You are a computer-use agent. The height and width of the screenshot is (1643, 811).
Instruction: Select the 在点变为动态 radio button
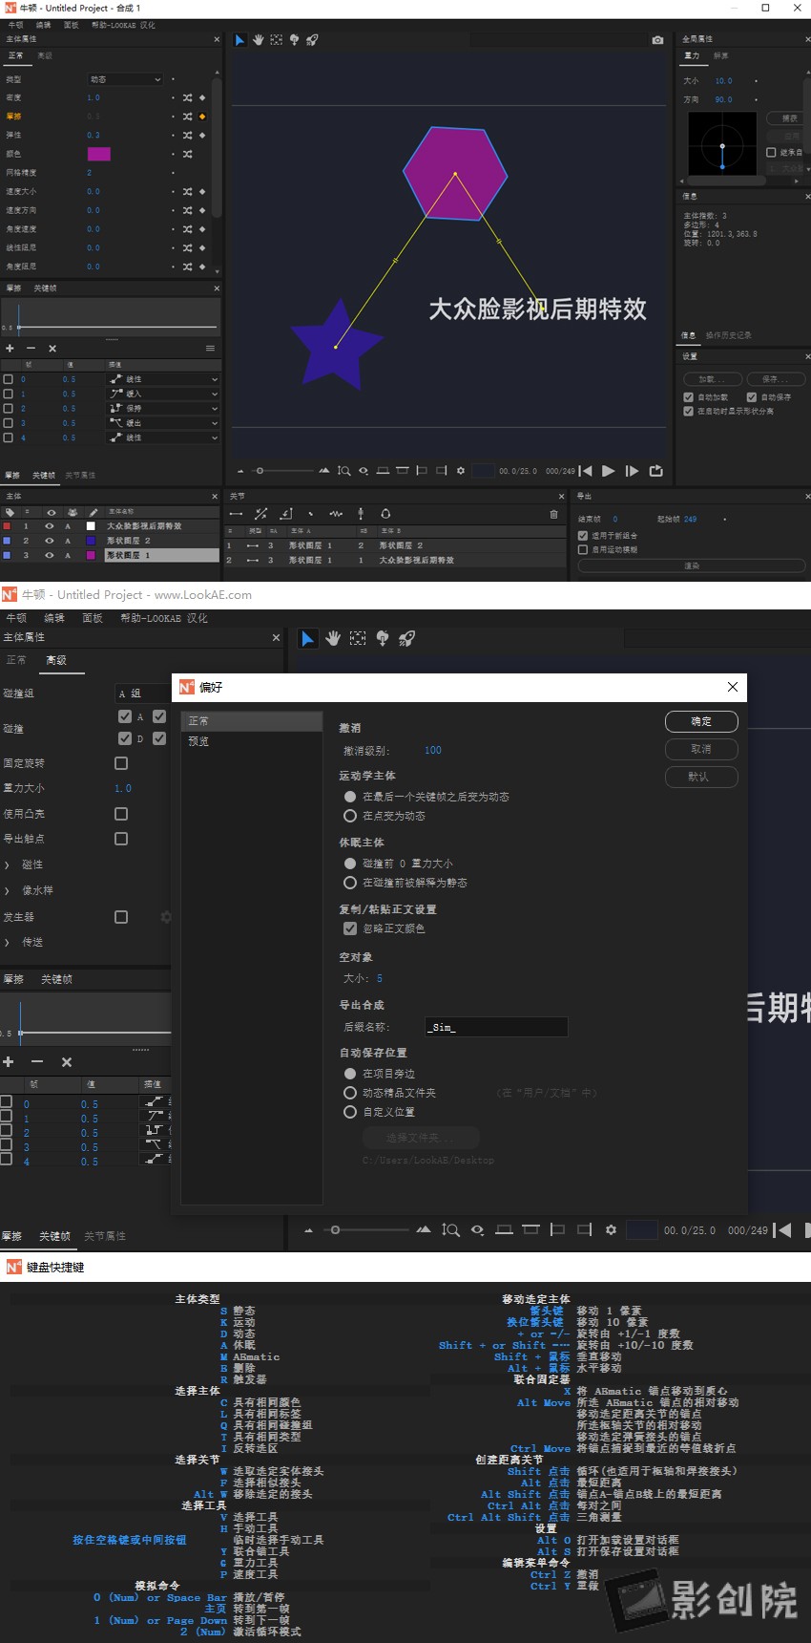[x=350, y=816]
